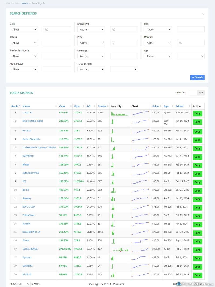Image resolution: width=215 pixels, height=287 pixels.
Task: Open the Golden Buffalo monthly bar chart
Action: pyautogui.click(x=120, y=249)
